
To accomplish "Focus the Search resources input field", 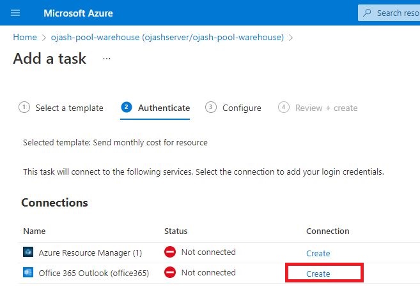I will (x=398, y=13).
